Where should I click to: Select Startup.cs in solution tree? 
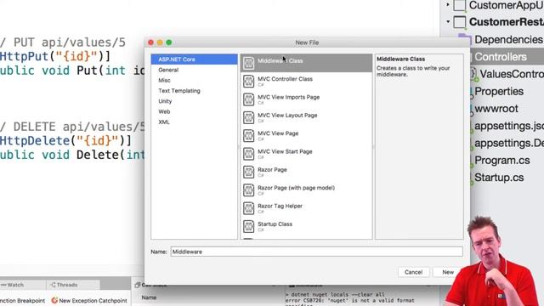499,178
